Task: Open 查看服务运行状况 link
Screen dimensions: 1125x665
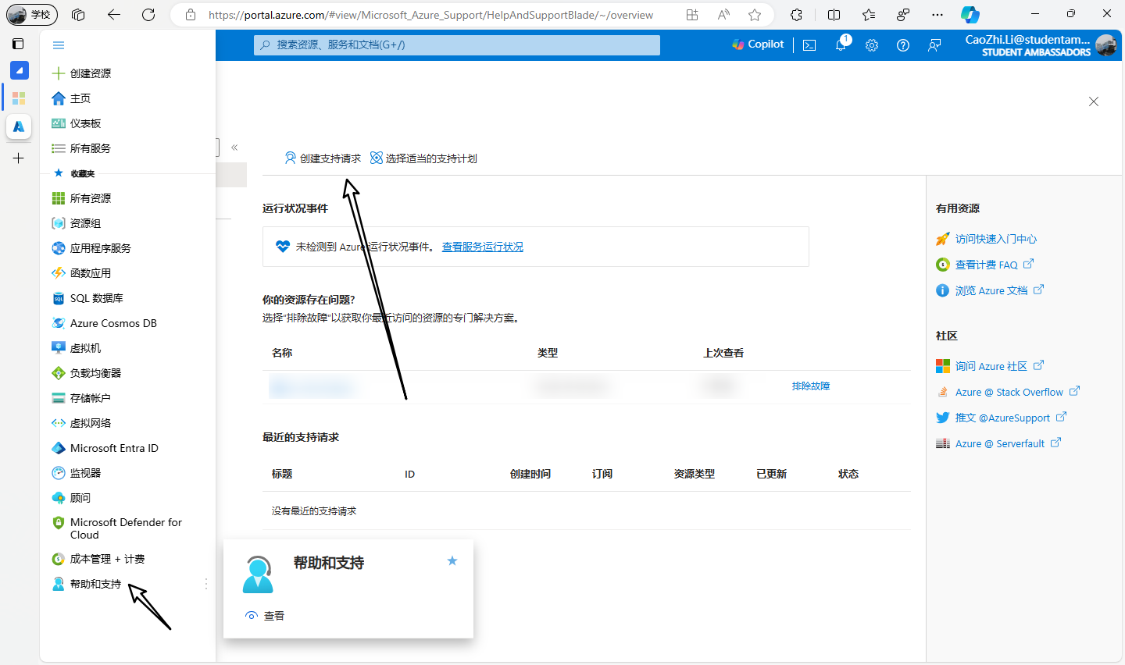Action: click(x=482, y=246)
